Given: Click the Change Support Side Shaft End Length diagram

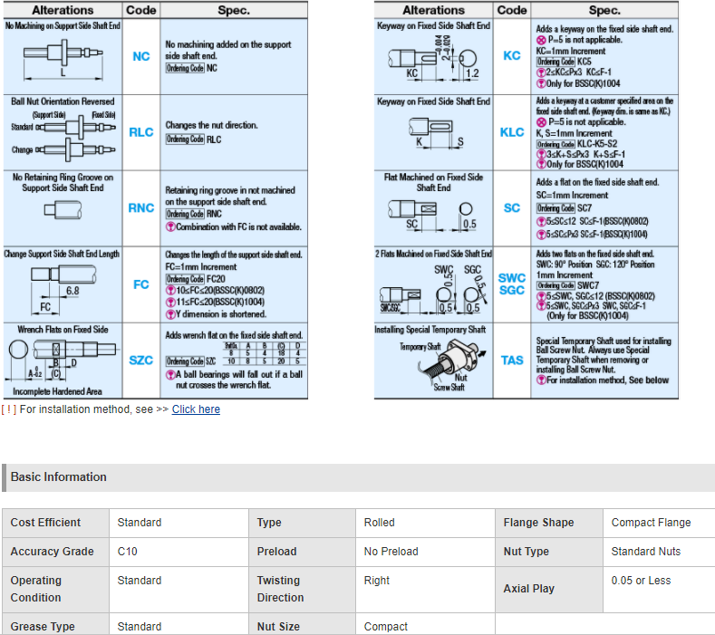Looking at the screenshot, I should (63, 290).
